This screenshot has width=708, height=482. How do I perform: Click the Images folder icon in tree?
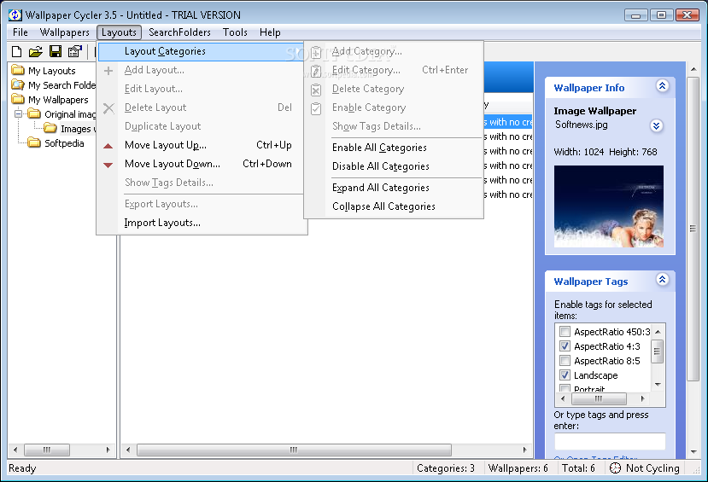[50, 128]
